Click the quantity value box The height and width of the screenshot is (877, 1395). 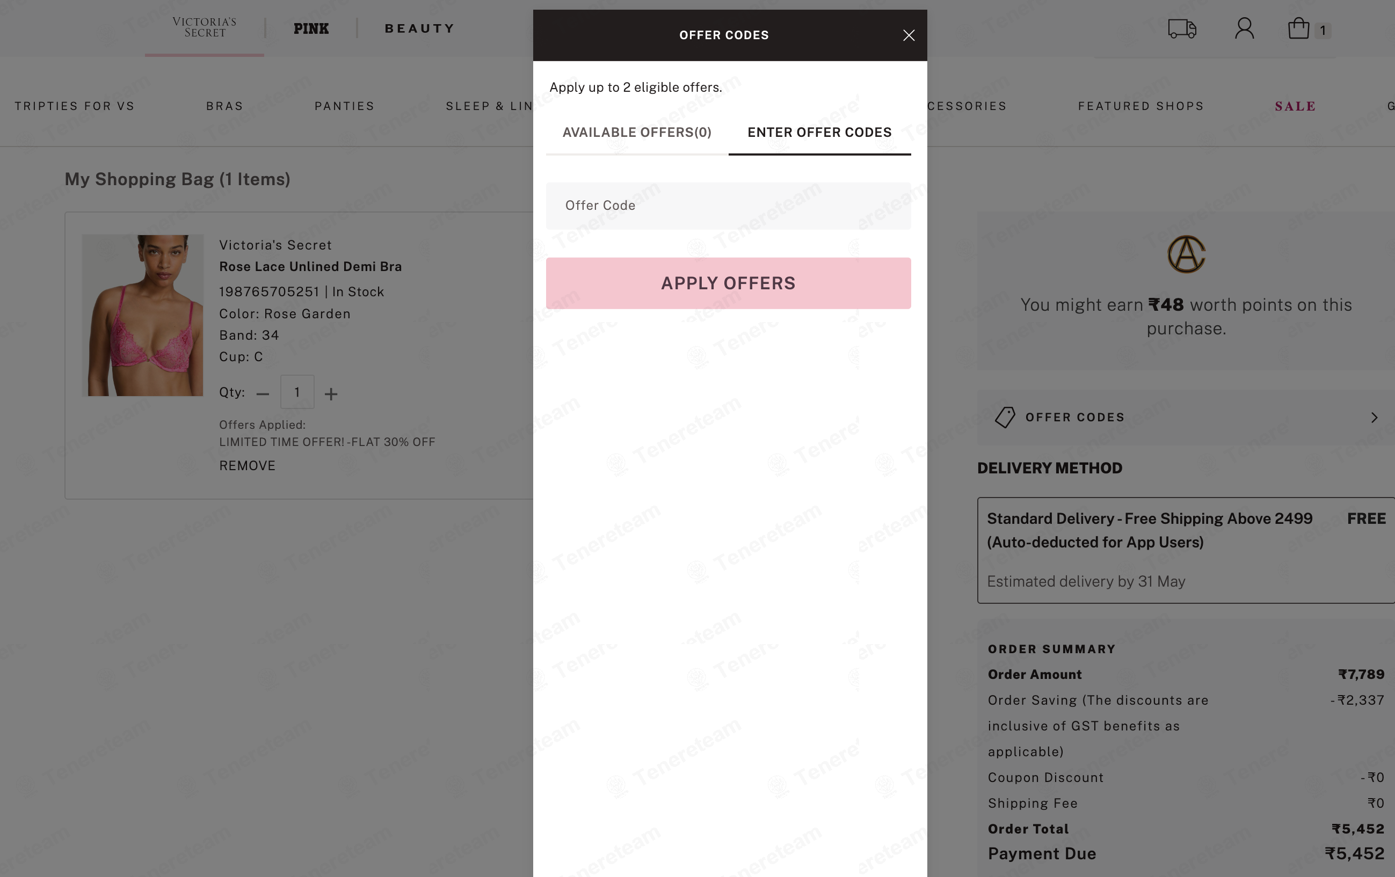[x=297, y=392]
